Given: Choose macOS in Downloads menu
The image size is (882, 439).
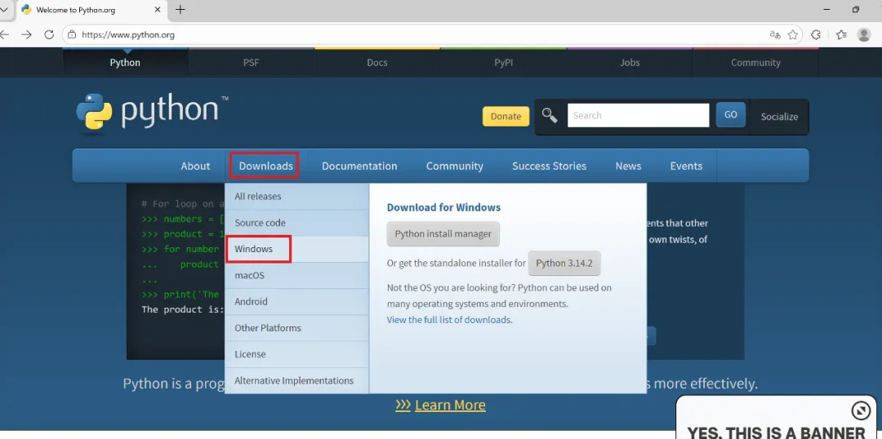Looking at the screenshot, I should [297, 276].
